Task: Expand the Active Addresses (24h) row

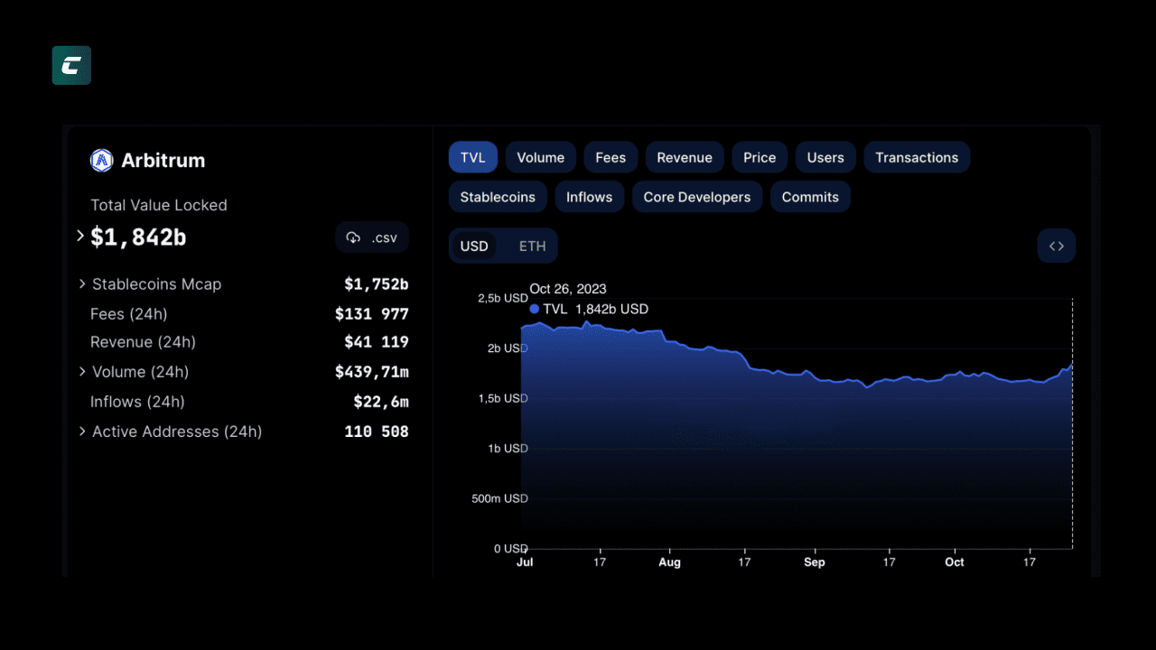Action: pyautogui.click(x=83, y=432)
